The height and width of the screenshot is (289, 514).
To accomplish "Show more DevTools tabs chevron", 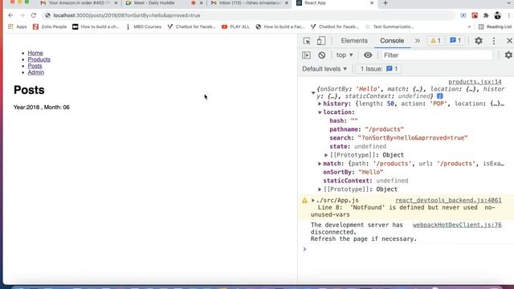I will (x=418, y=41).
